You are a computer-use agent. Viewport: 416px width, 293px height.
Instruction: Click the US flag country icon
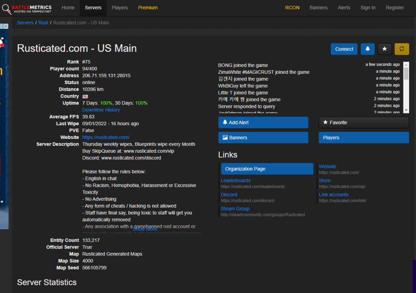click(85, 96)
